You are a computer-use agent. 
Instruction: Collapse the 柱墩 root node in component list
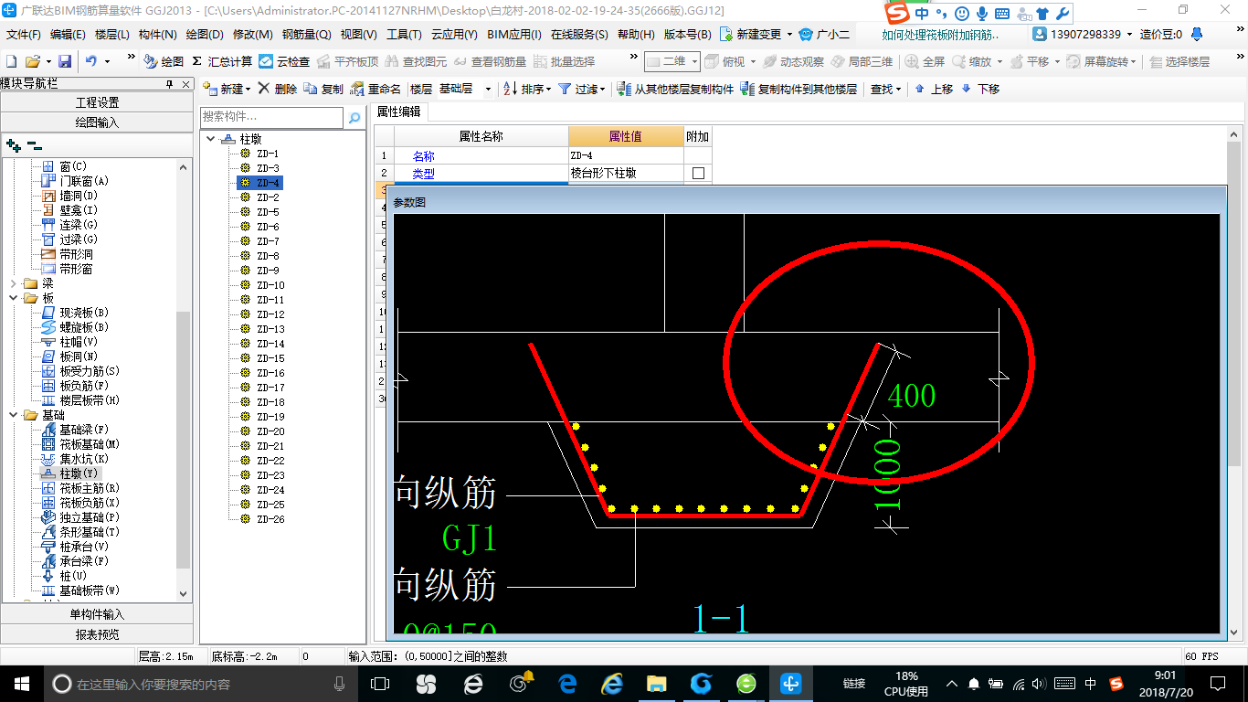tap(211, 139)
